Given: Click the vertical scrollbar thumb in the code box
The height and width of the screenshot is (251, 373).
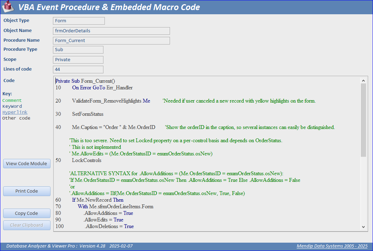Looking at the screenshot, I should 363,120.
